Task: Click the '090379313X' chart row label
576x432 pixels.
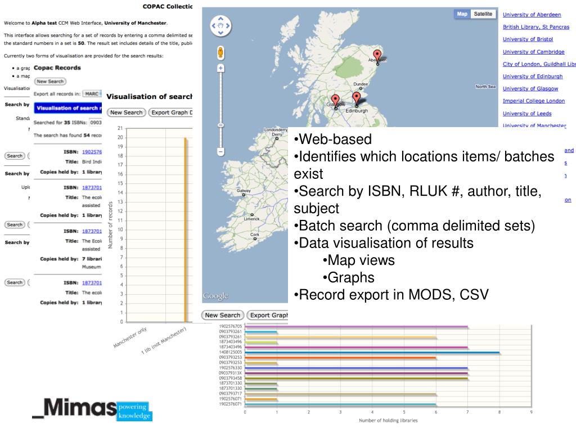Action: [230, 373]
